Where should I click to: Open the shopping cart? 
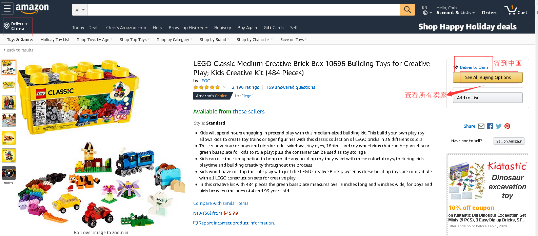pyautogui.click(x=516, y=10)
